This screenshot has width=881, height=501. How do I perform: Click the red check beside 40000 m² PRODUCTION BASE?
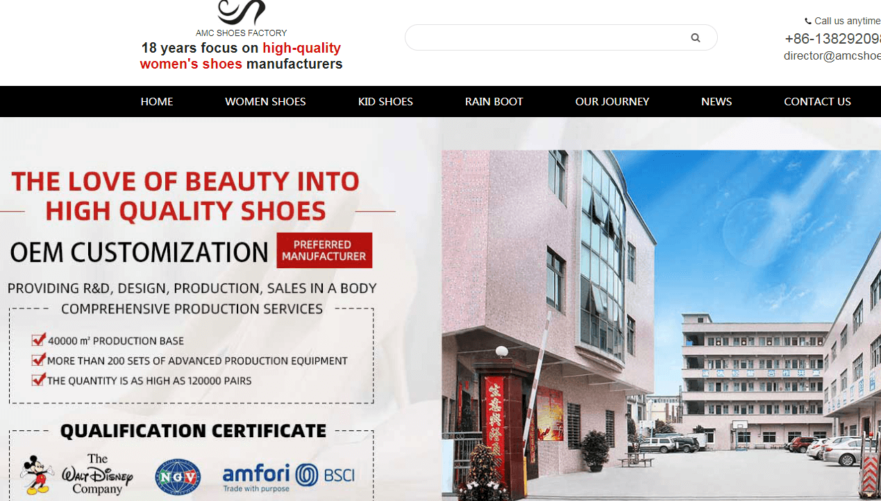click(x=39, y=340)
